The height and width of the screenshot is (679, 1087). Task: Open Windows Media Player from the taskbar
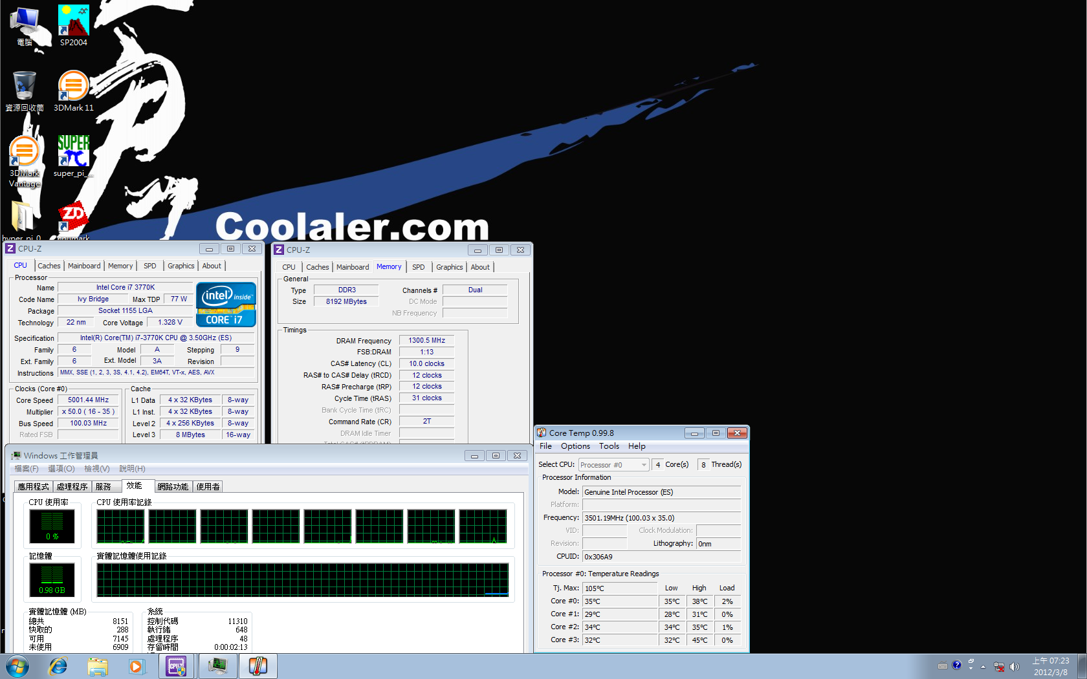click(x=137, y=666)
